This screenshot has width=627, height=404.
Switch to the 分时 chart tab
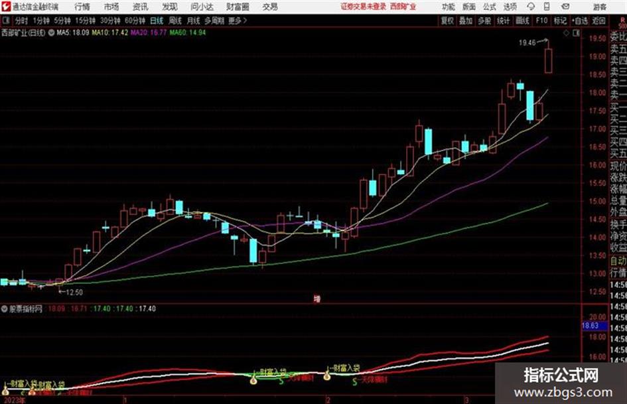pos(22,21)
